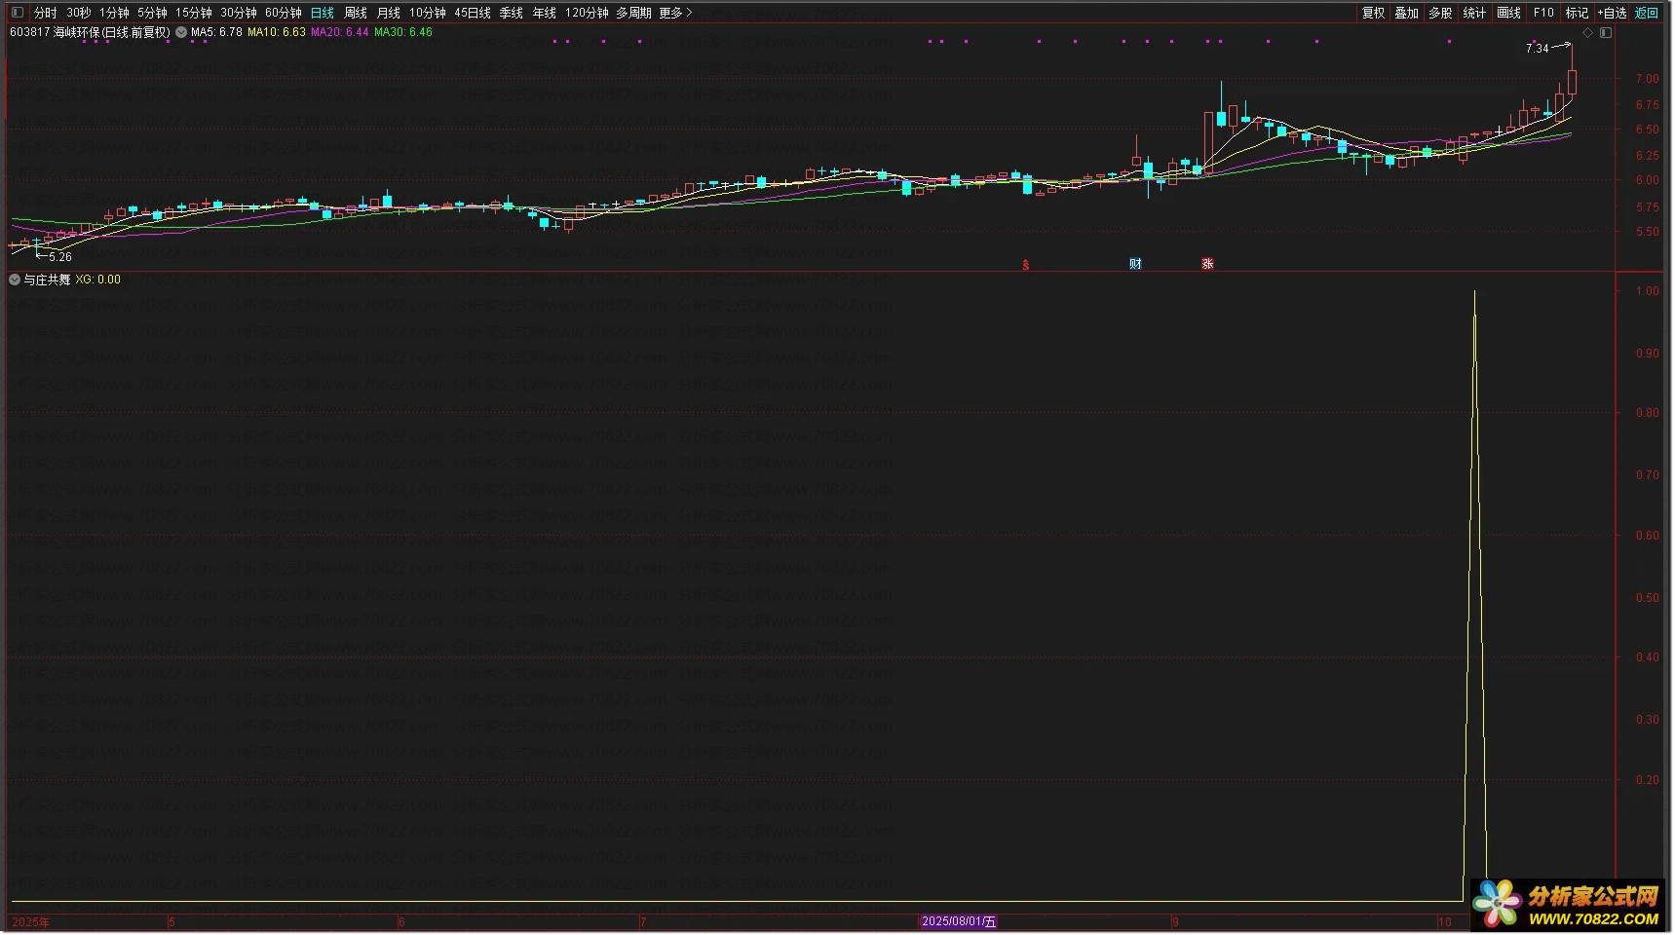Select the 45日线 period tab
This screenshot has height=935, width=1675.
[x=473, y=13]
